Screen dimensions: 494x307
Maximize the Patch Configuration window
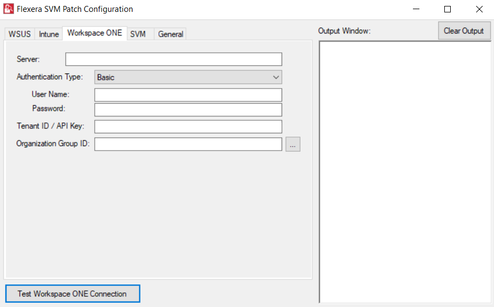pos(448,9)
